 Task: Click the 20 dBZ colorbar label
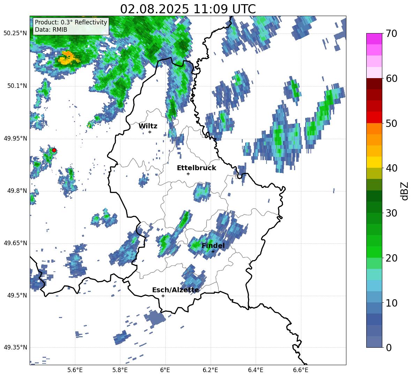click(391, 258)
